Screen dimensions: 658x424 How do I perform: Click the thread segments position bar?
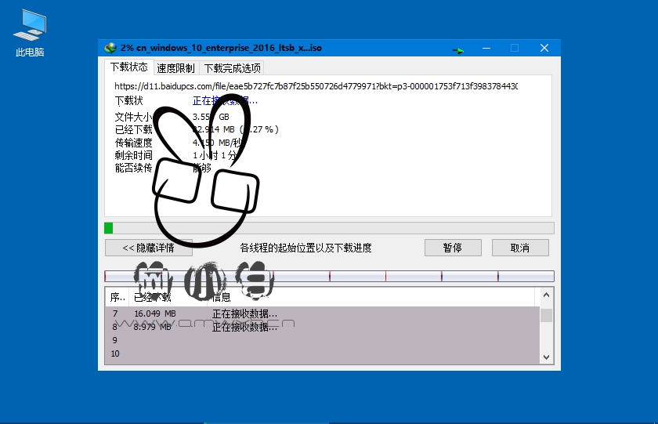329,276
